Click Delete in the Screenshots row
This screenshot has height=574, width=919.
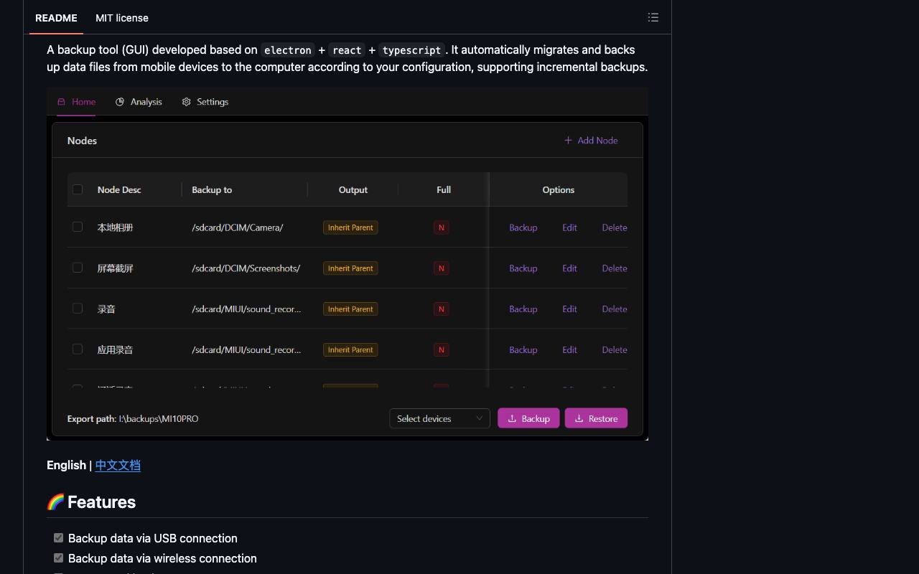pos(615,268)
